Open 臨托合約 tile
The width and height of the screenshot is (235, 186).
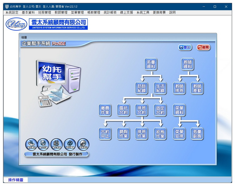pyautogui.click(x=123, y=110)
